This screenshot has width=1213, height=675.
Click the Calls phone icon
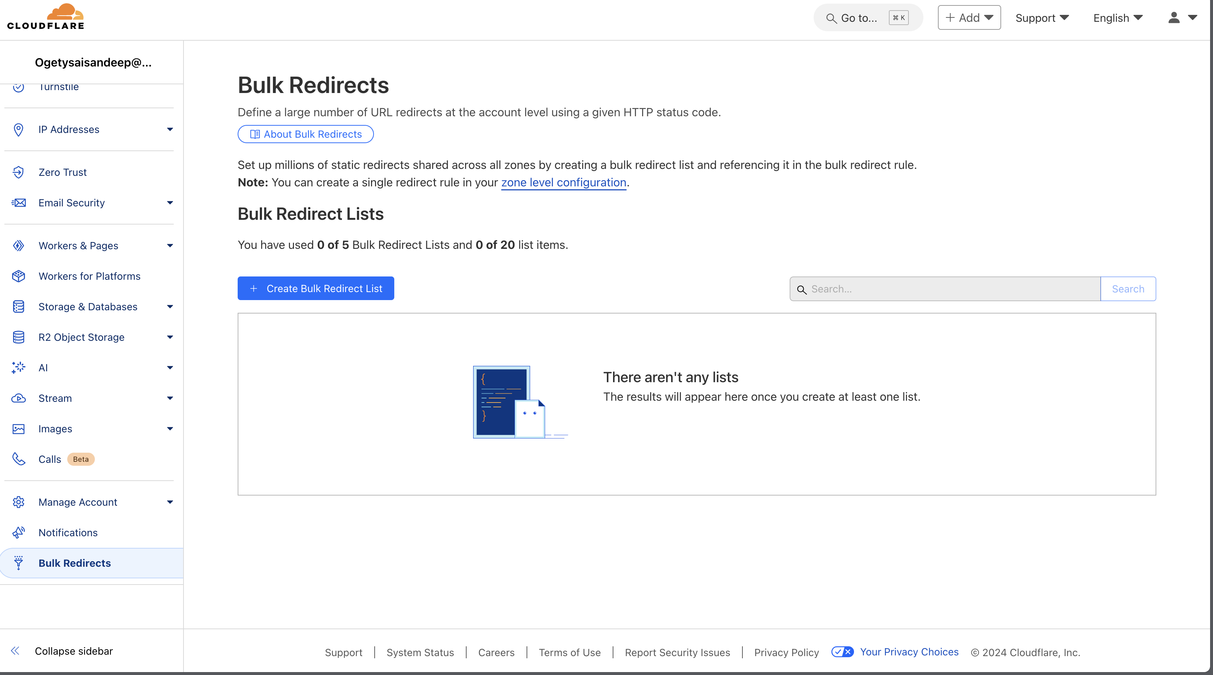19,459
